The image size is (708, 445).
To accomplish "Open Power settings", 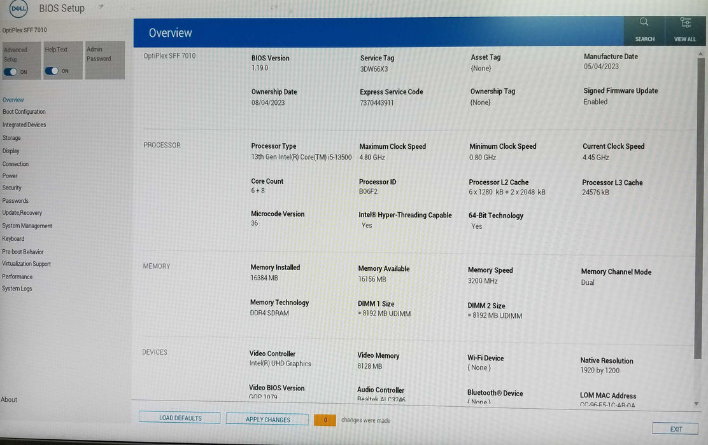I will pyautogui.click(x=10, y=175).
